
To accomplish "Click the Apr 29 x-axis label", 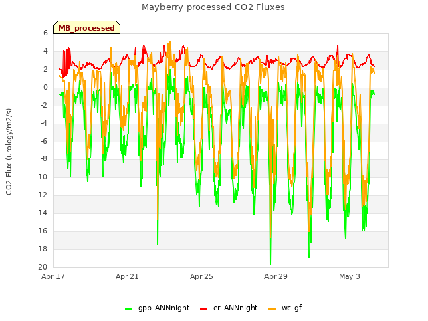I will (x=276, y=276).
